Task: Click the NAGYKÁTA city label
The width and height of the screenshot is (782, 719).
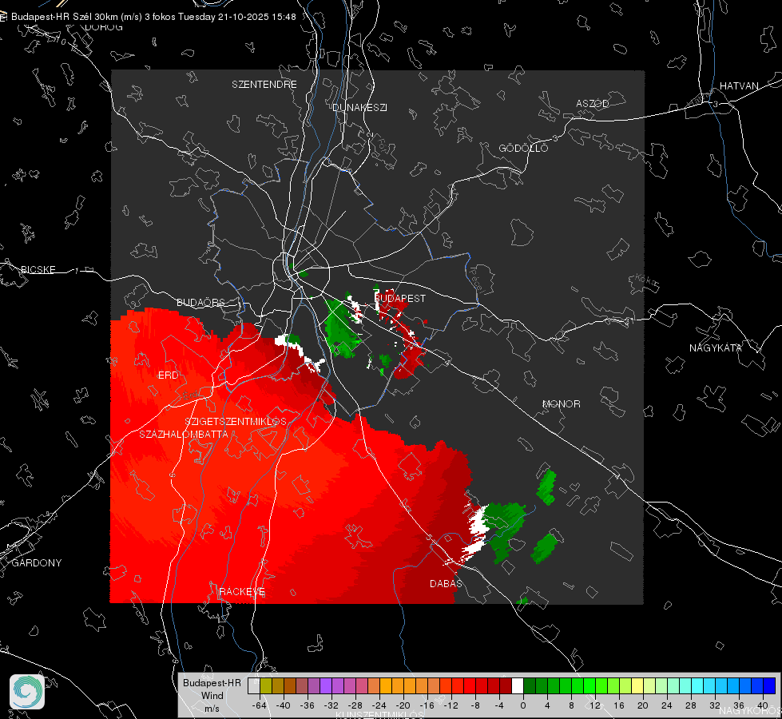Action: click(x=716, y=348)
